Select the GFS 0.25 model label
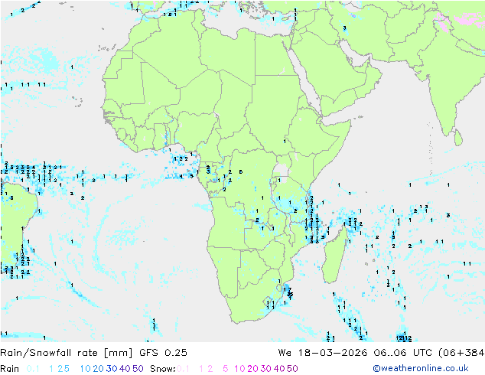 click(x=163, y=352)
